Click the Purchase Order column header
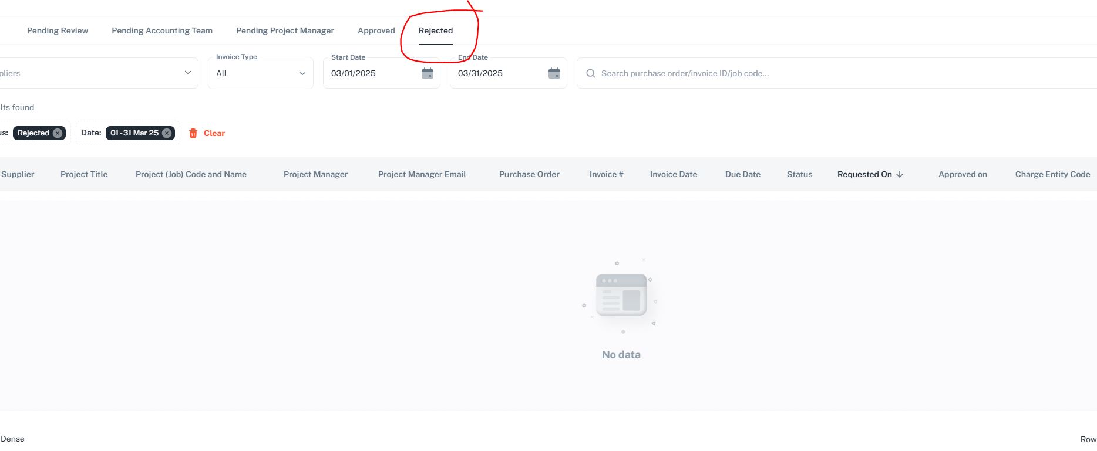The width and height of the screenshot is (1097, 451). pos(529,174)
